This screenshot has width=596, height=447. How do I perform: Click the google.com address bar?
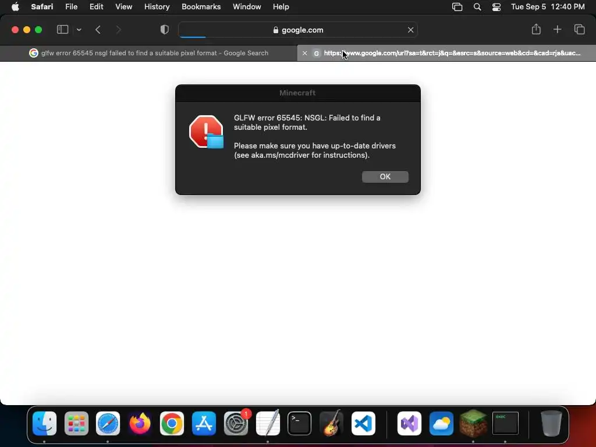298,30
